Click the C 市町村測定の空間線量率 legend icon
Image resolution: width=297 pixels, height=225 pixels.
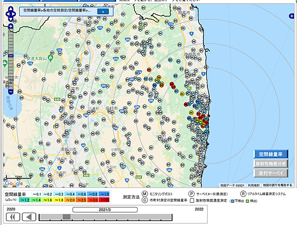point(145,200)
